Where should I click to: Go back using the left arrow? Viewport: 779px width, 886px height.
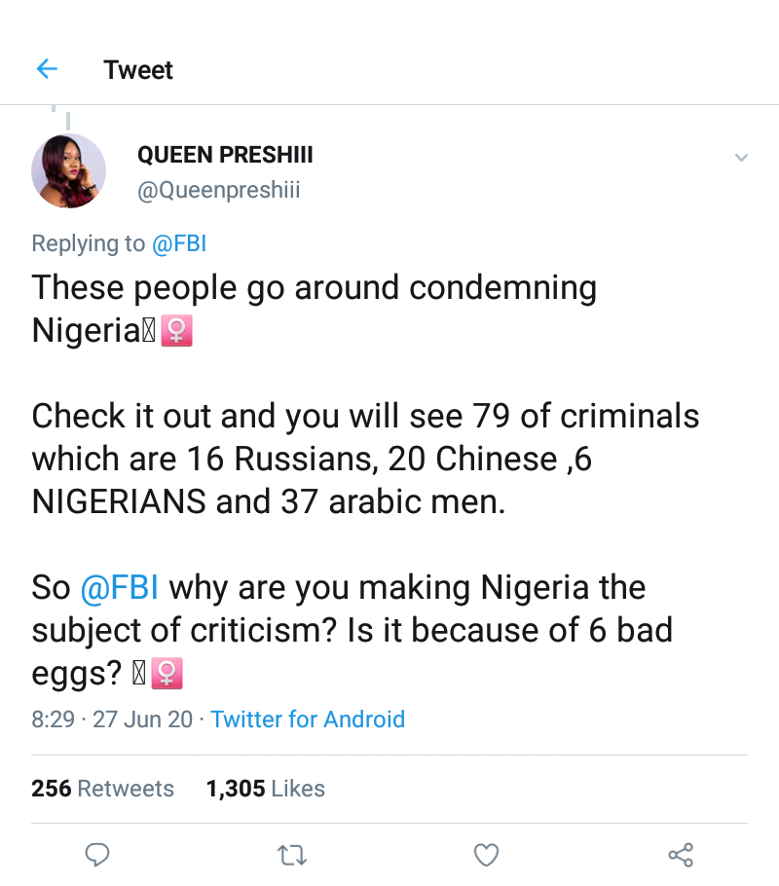point(47,69)
